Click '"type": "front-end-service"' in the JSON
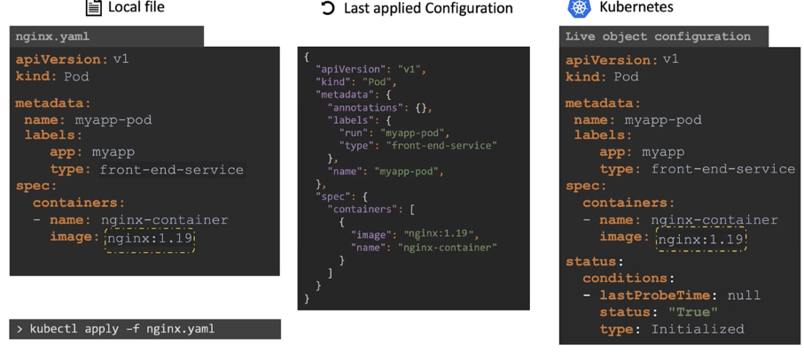The image size is (804, 352). pyautogui.click(x=419, y=146)
